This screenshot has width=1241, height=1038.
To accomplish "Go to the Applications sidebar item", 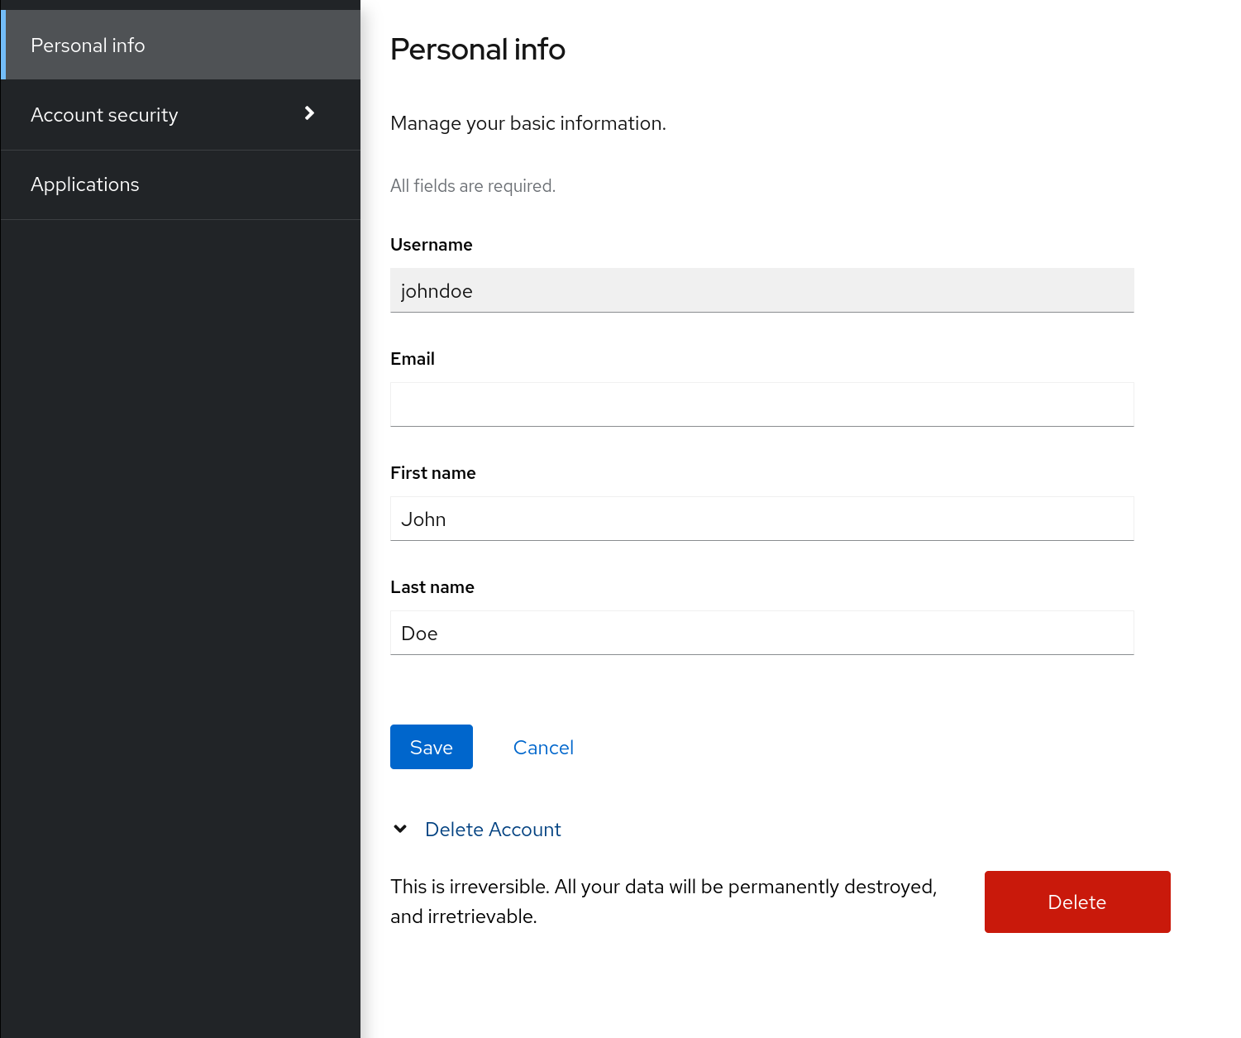I will point(85,184).
